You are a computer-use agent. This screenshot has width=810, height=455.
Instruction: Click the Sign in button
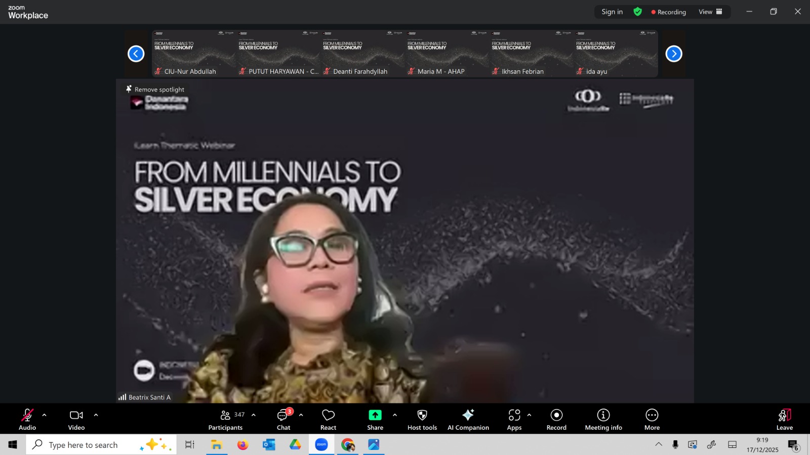coord(612,12)
